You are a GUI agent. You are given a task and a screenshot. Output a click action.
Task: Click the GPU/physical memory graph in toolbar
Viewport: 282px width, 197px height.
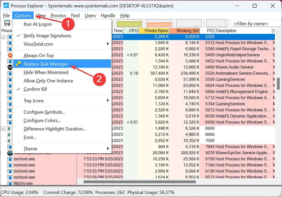[216, 23]
